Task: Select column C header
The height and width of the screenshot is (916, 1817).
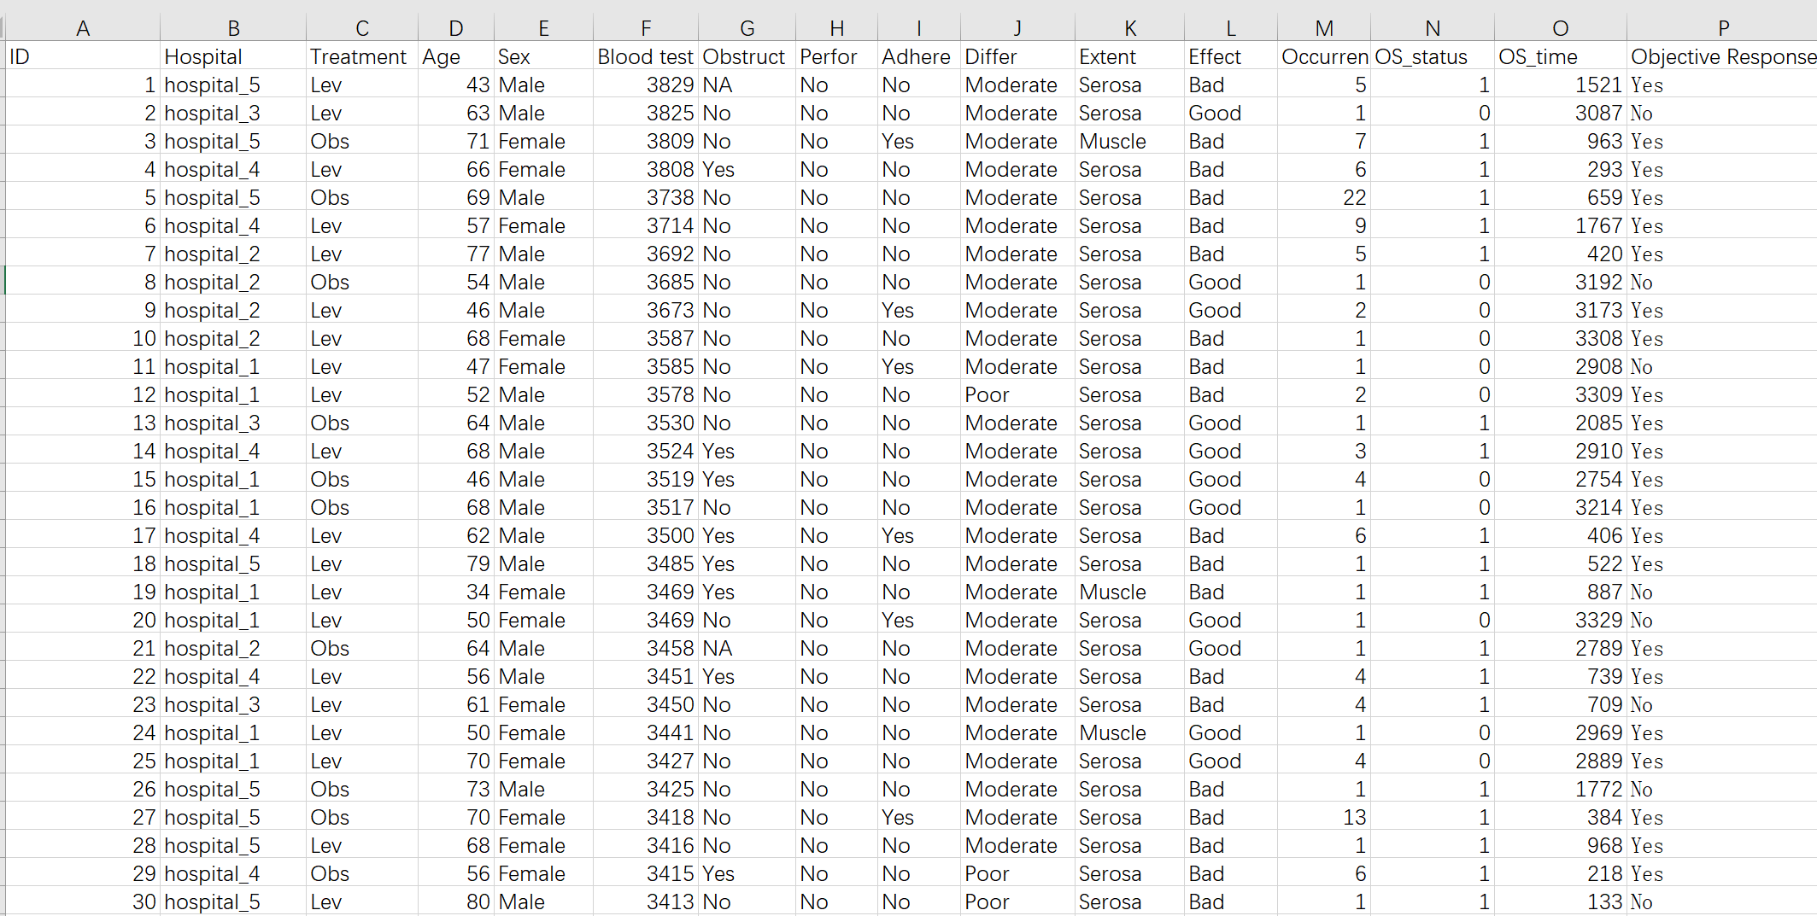Action: click(x=362, y=28)
